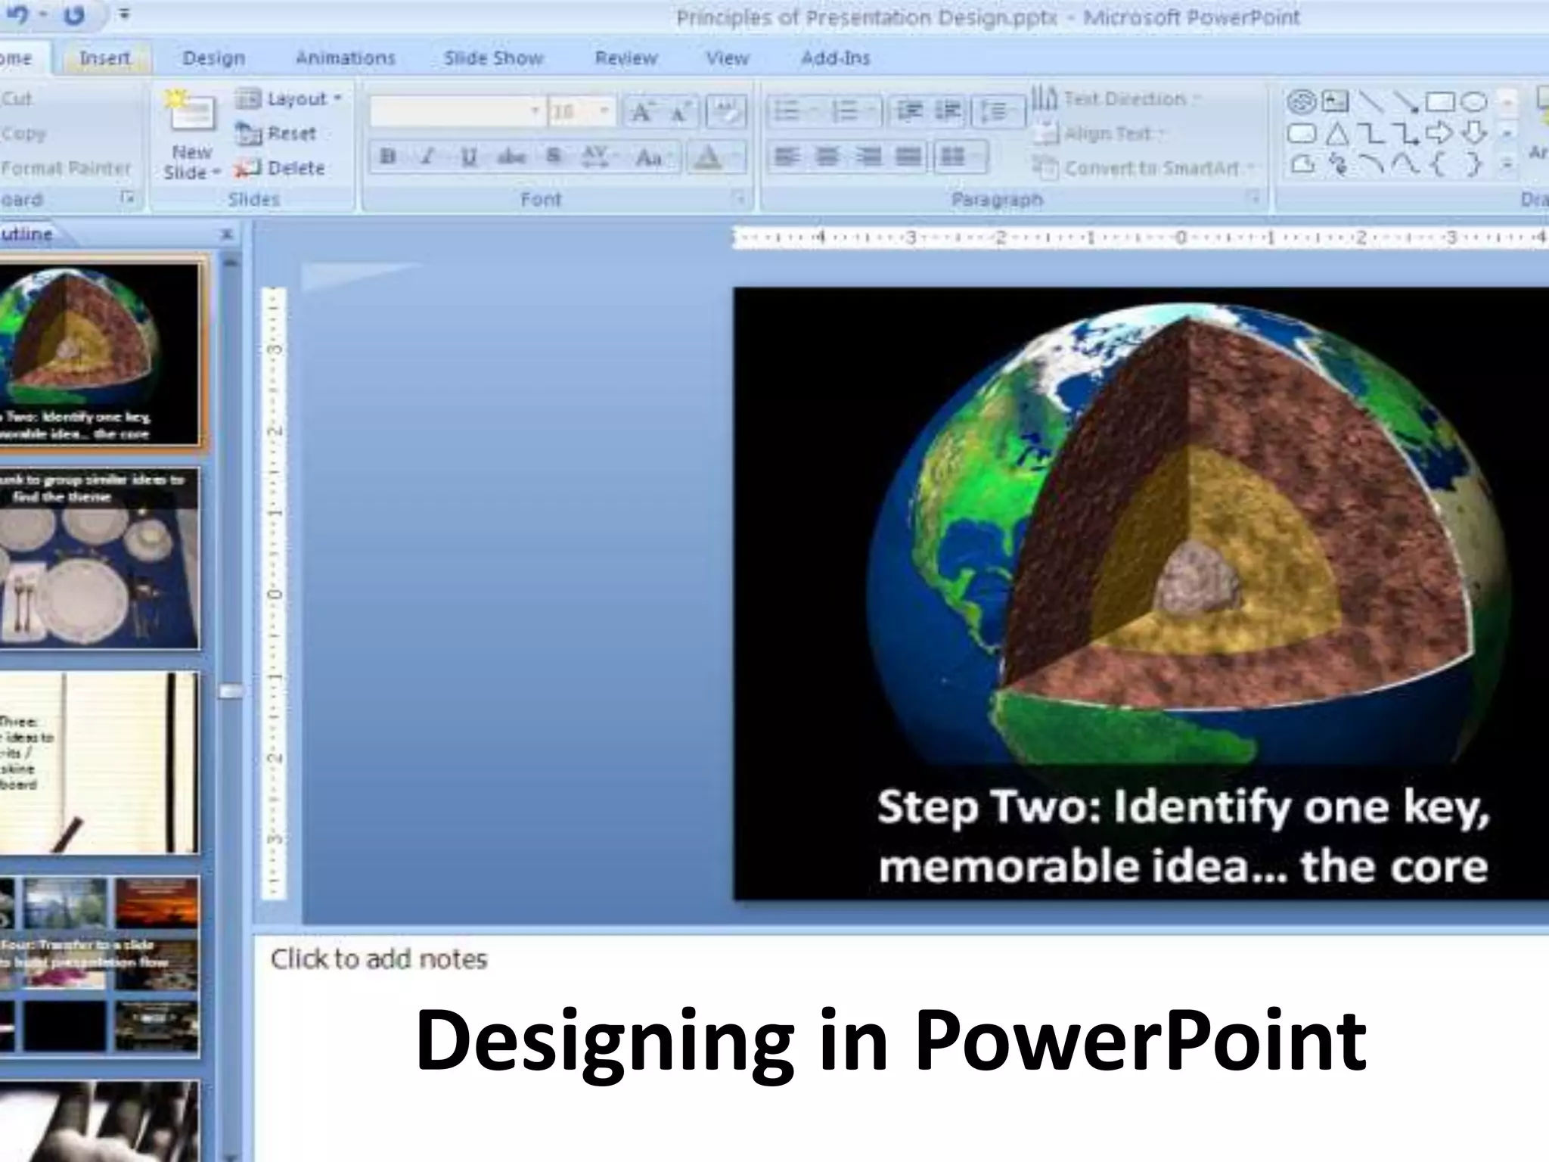Select the dinner plates slide thumbnail
Screen dimensions: 1549x1162
(x=99, y=558)
